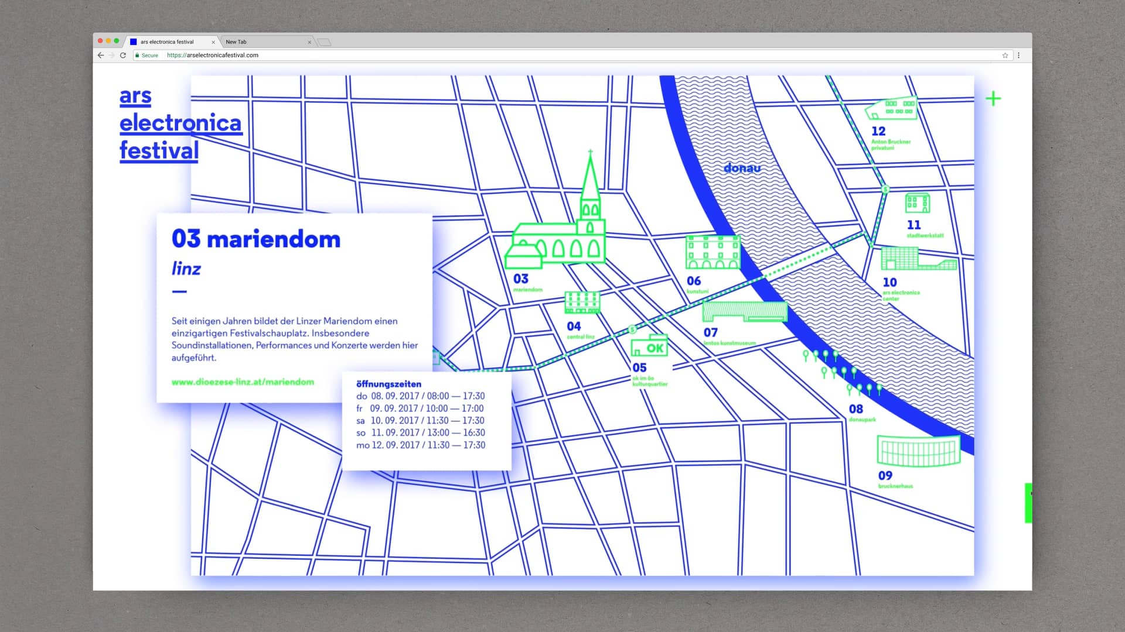Click the 06 kunstuni label

[697, 284]
